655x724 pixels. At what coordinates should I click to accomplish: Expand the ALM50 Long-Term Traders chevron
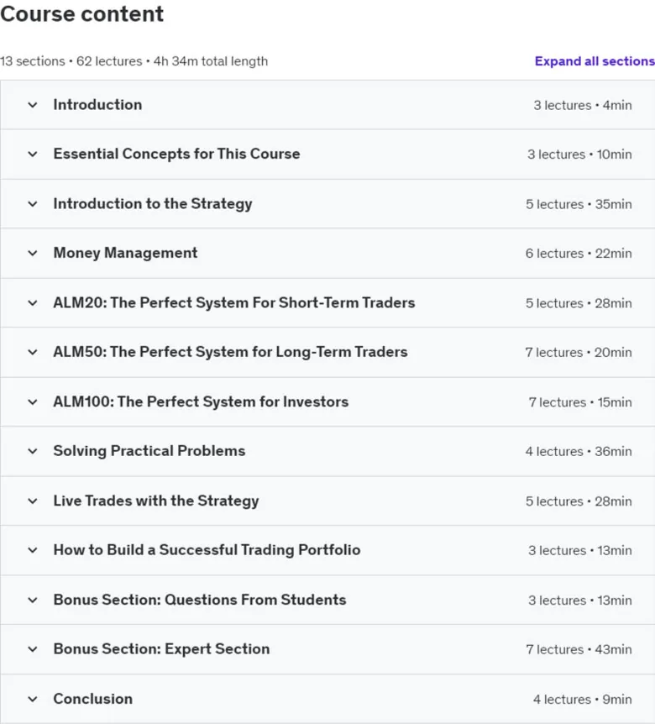click(x=32, y=352)
